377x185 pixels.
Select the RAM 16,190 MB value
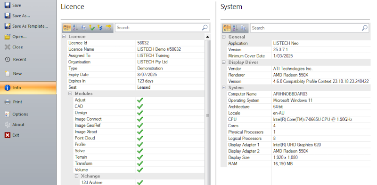click(283, 164)
